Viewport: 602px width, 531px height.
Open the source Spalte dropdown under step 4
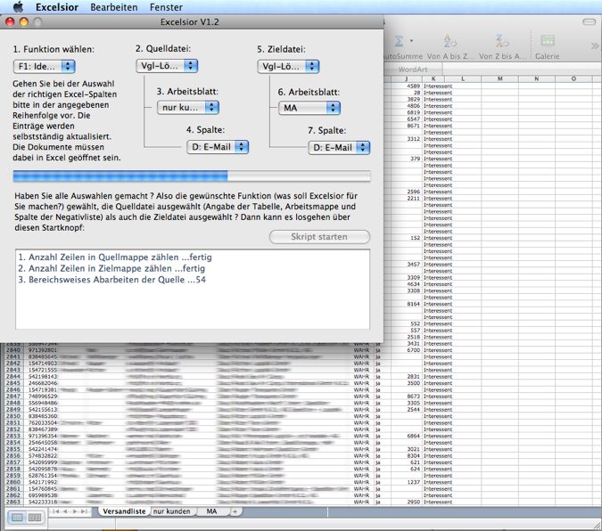coord(218,147)
